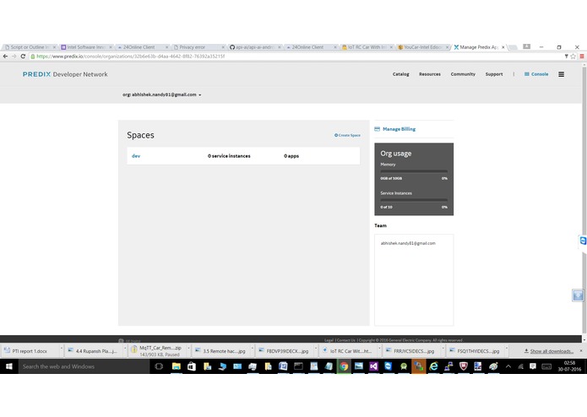The image size is (587, 417).
Task: Open the Support menu item
Action: point(494,74)
